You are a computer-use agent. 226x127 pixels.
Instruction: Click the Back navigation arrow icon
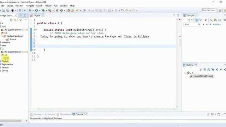(127, 10)
